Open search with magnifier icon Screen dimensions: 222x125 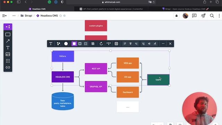pyautogui.click(x=212, y=16)
